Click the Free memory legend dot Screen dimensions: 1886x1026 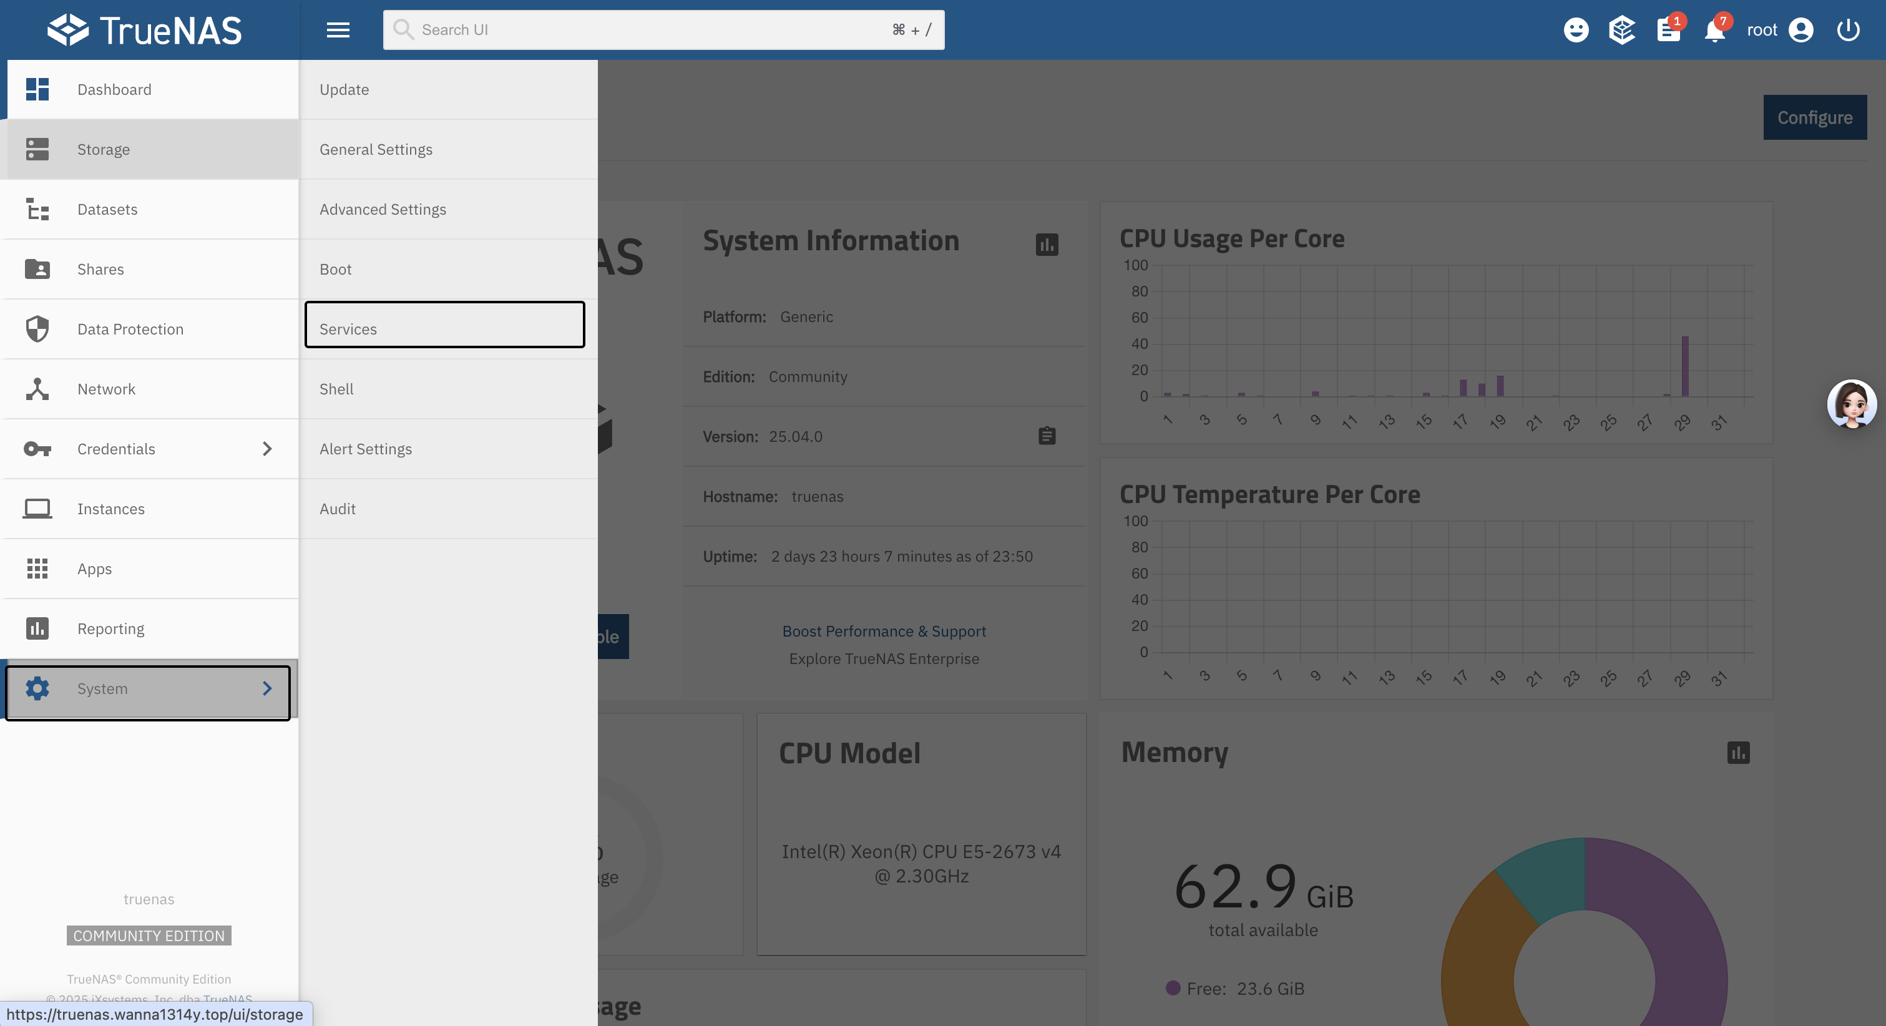tap(1173, 988)
